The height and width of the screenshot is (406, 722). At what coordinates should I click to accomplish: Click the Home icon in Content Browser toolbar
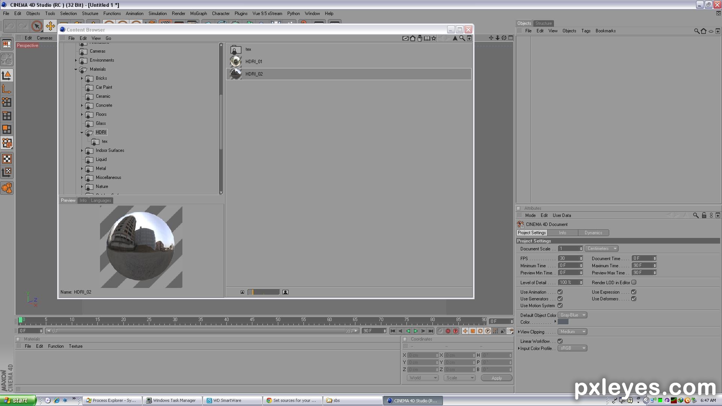pyautogui.click(x=413, y=38)
